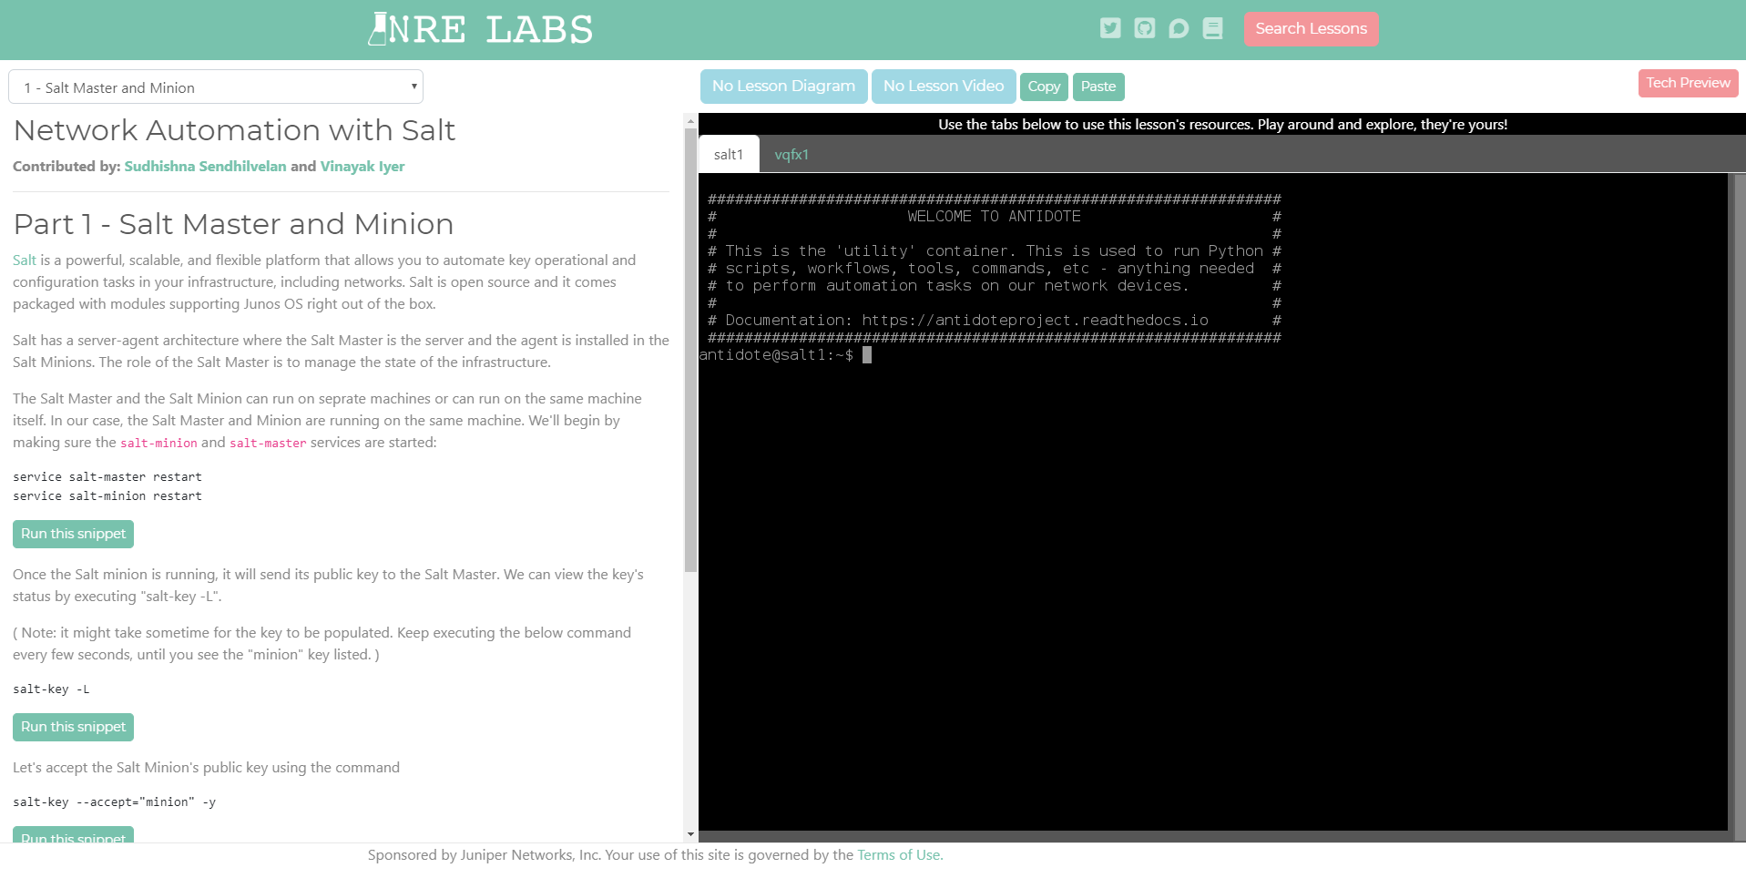Click the pink salt-master inline code

click(x=268, y=444)
